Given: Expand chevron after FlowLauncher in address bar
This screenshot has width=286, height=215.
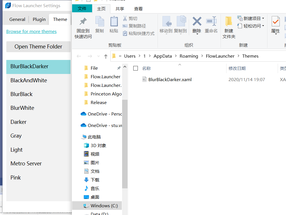Looking at the screenshot, I should click(239, 56).
